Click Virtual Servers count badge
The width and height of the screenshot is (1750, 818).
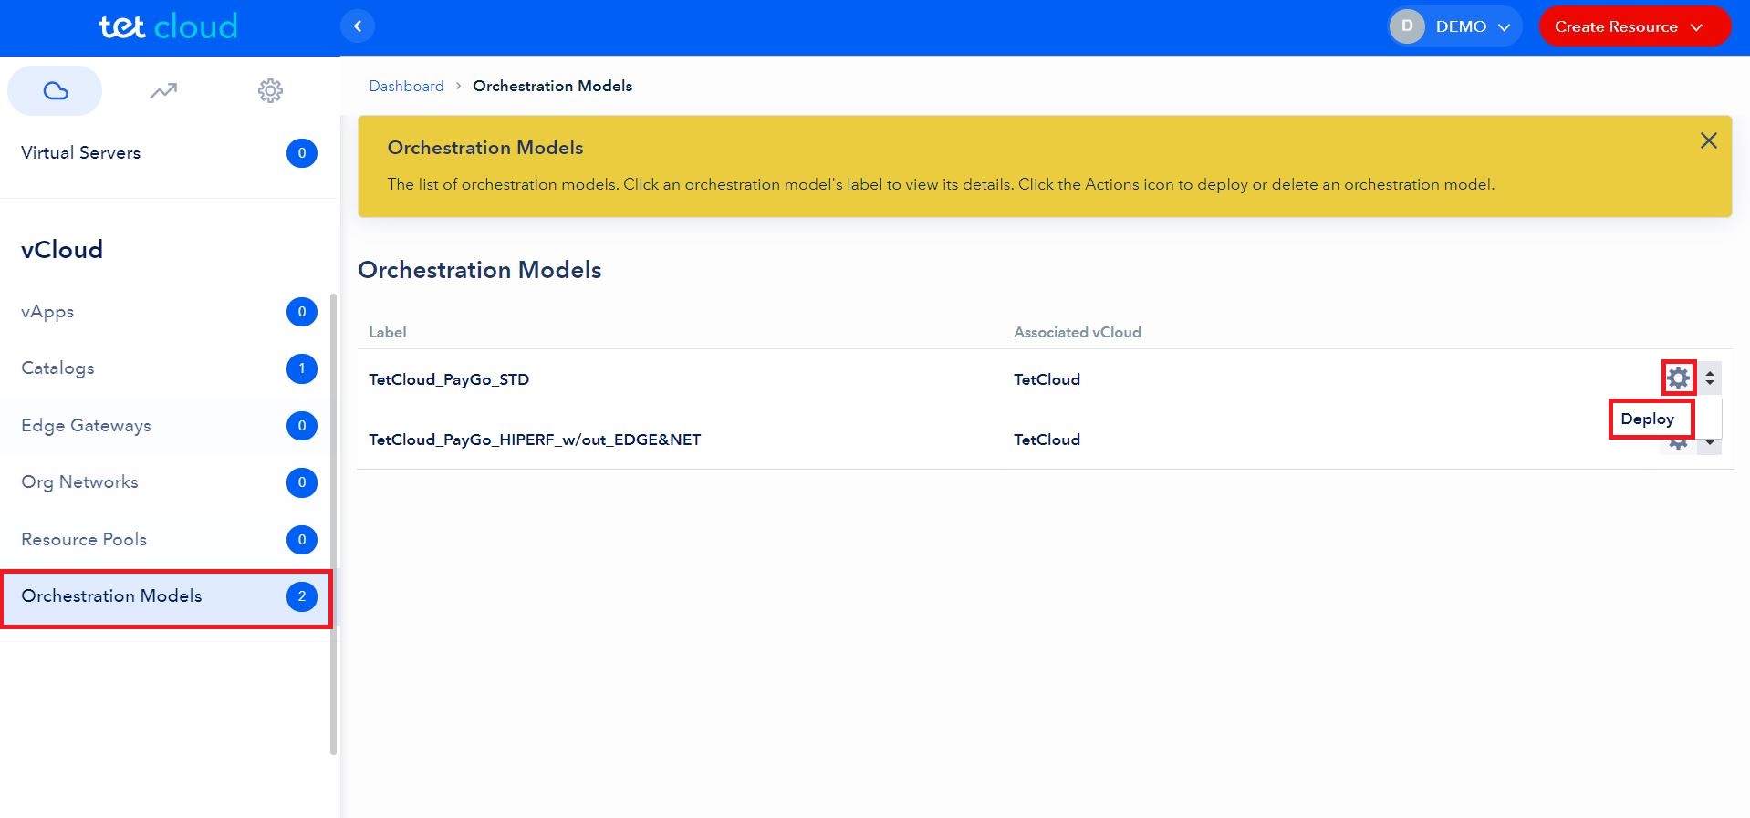(302, 153)
